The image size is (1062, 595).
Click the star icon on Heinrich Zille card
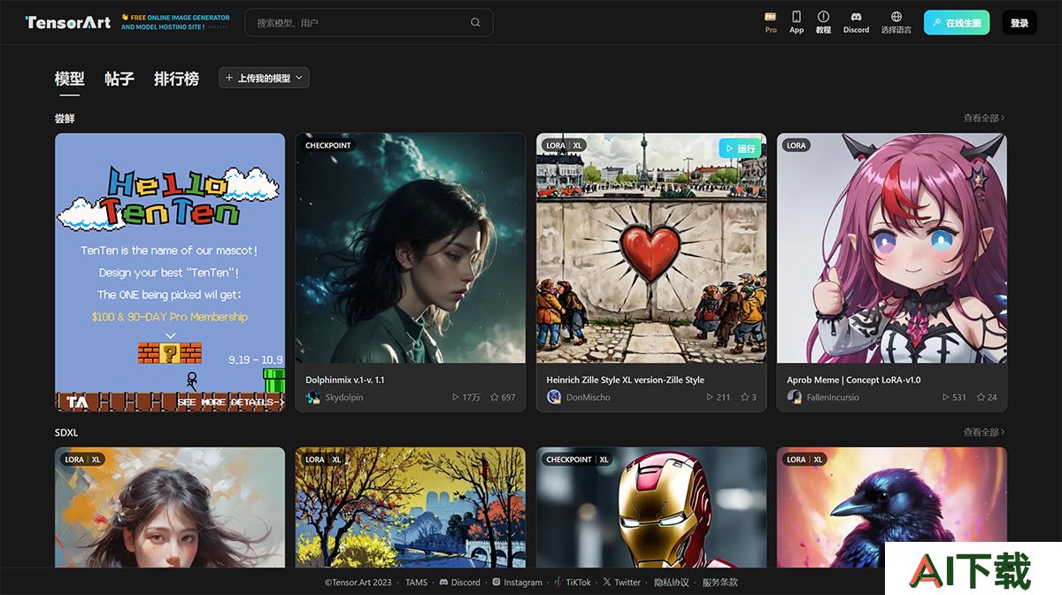pyautogui.click(x=744, y=398)
